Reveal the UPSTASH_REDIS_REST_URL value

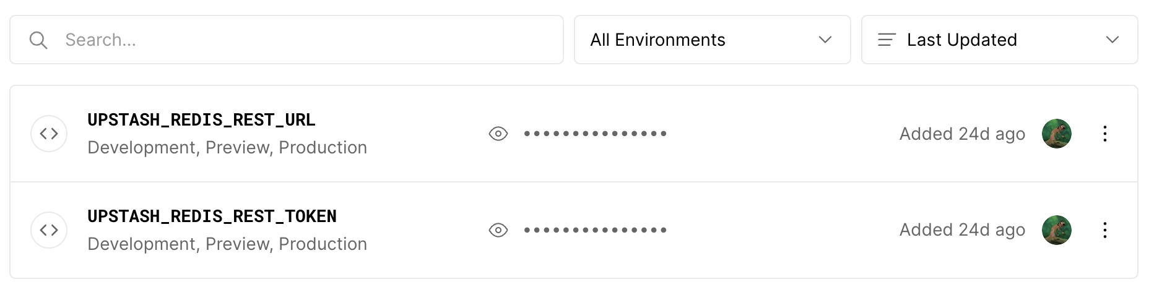click(498, 134)
